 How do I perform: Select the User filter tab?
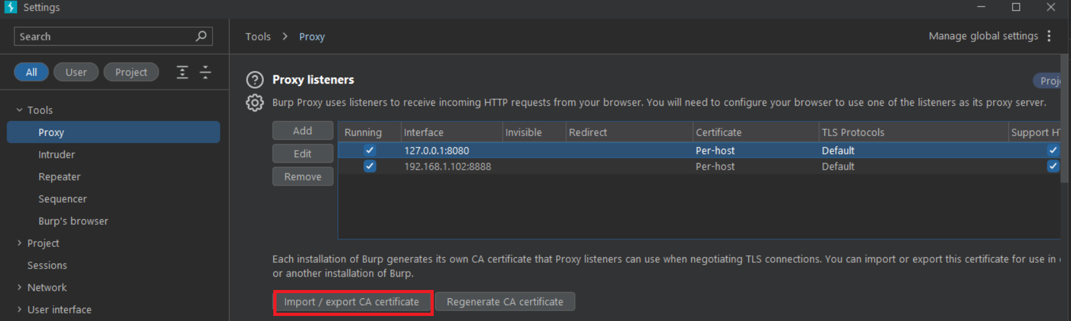tap(76, 72)
